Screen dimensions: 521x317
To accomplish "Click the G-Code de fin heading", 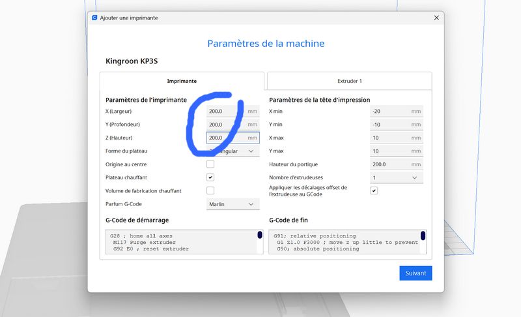I will (x=289, y=220).
